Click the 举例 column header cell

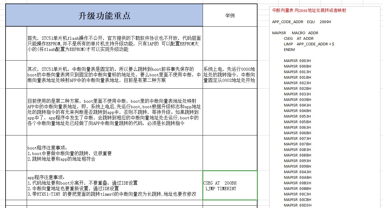coord(230,15)
